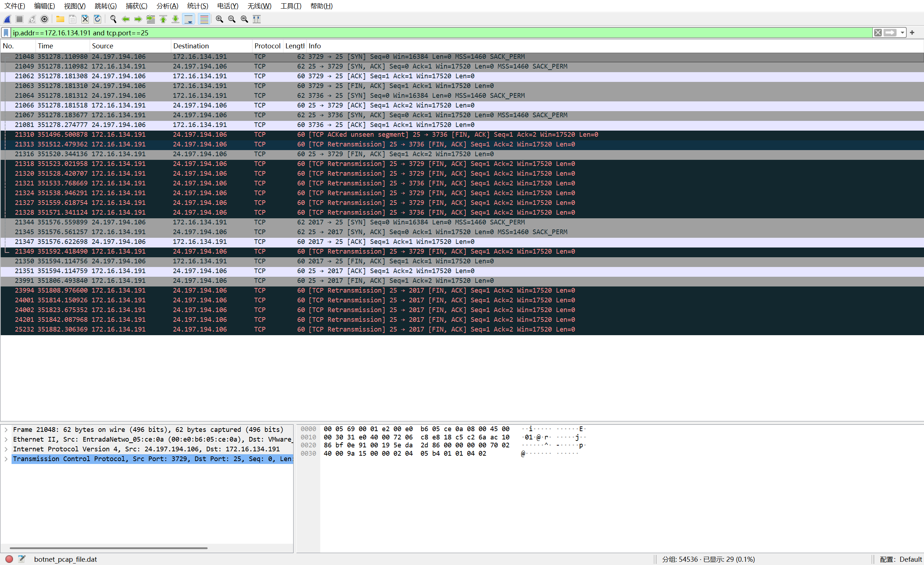
Task: Open the display filter history dropdown arrow
Action: tap(903, 33)
